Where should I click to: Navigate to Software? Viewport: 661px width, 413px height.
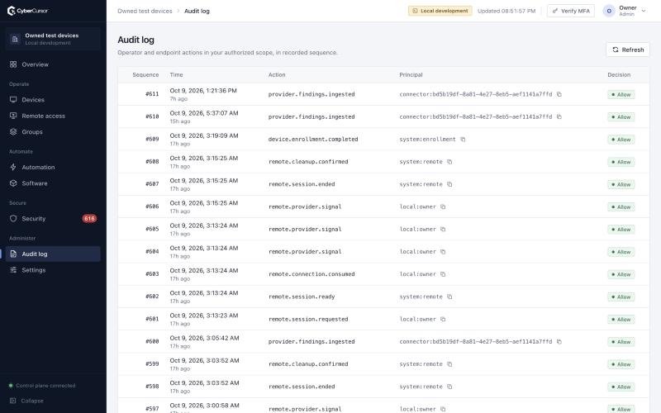pos(53,183)
